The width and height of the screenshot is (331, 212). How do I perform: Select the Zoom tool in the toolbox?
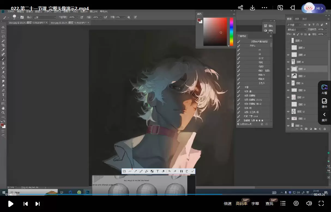click(3, 113)
